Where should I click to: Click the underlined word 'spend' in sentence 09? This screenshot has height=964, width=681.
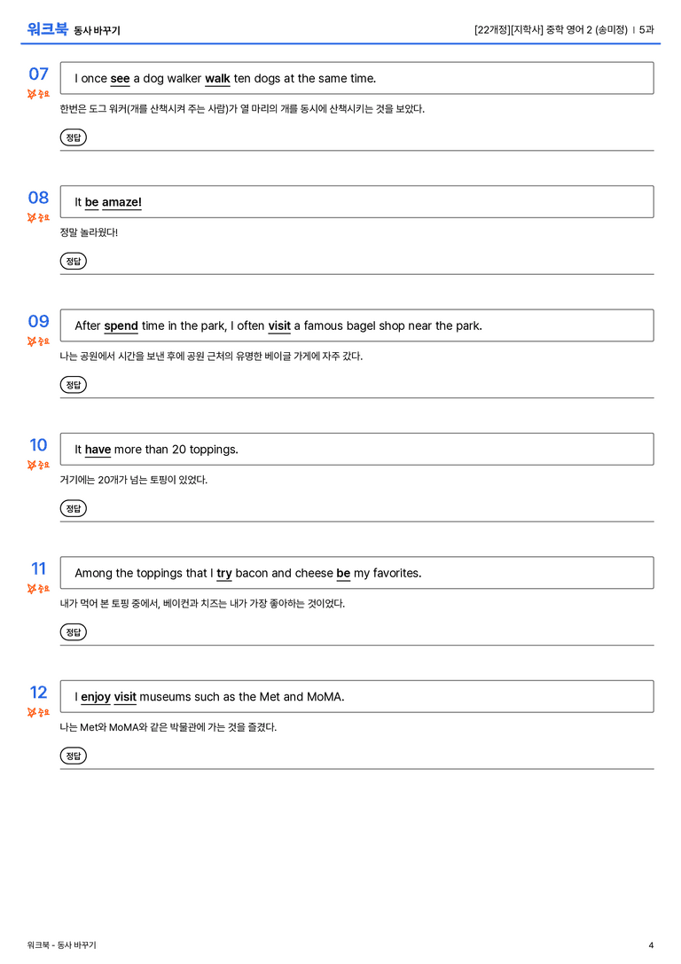point(121,325)
